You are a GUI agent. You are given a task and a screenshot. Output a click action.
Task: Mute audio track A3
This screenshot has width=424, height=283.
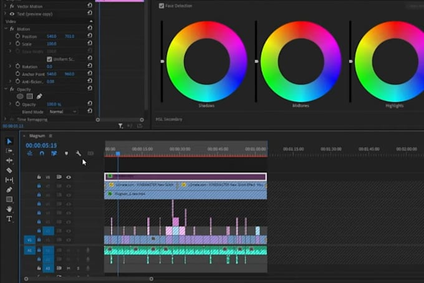[69, 268]
